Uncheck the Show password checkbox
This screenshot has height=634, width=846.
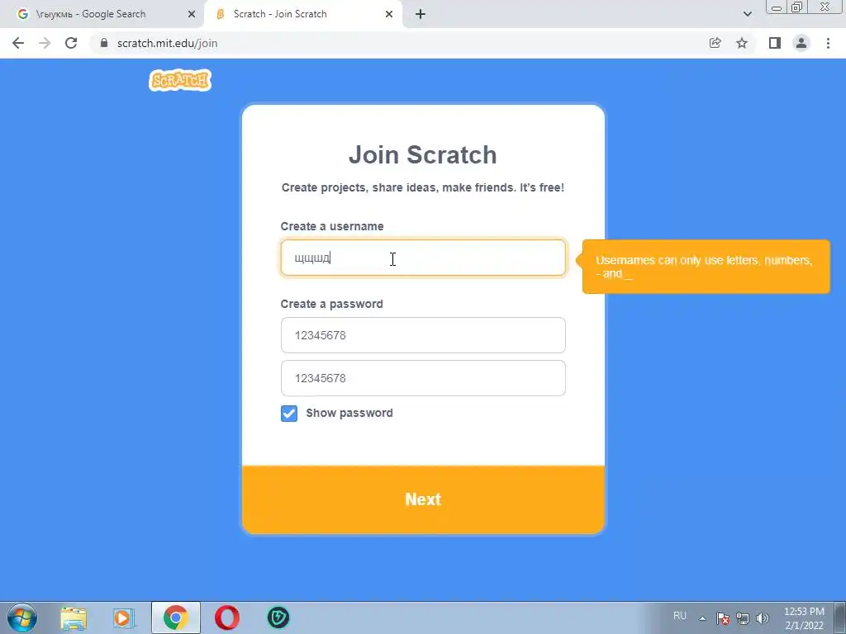[289, 414]
